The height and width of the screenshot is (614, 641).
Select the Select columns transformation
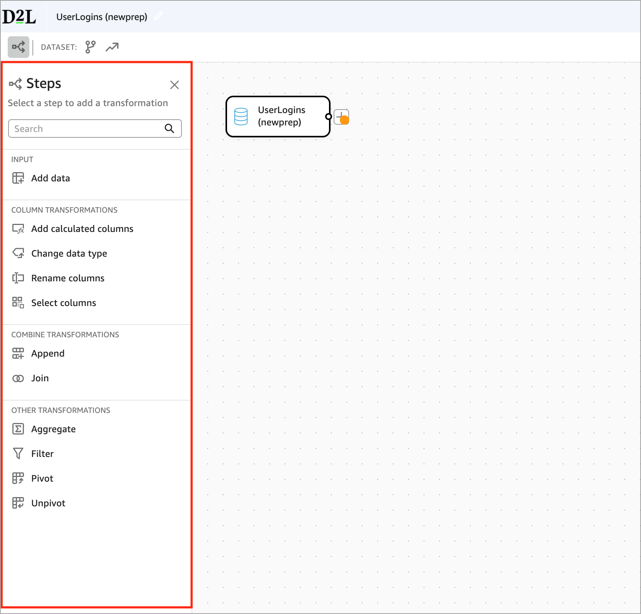pyautogui.click(x=64, y=303)
